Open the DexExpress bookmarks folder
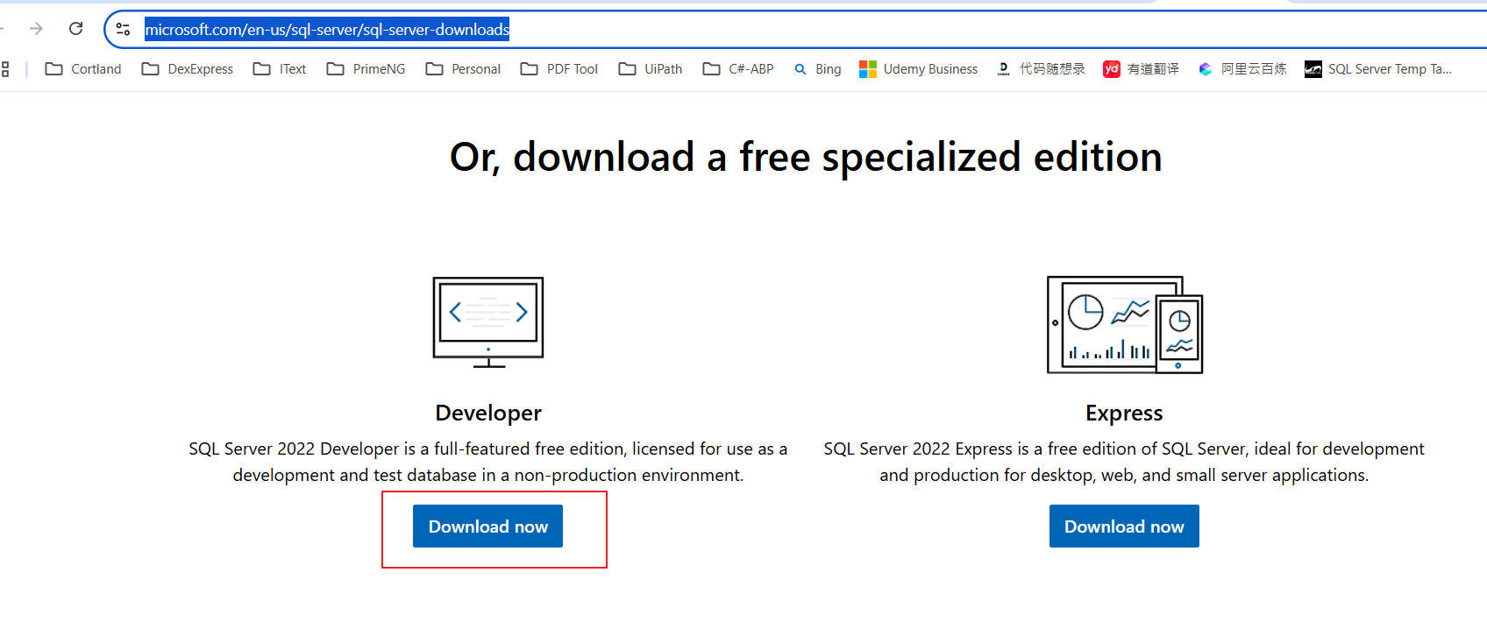The height and width of the screenshot is (629, 1487). (188, 69)
